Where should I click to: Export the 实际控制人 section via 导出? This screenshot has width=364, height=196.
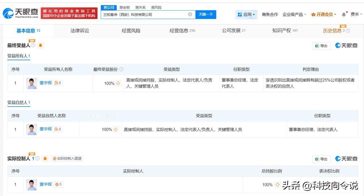pyautogui.click(x=321, y=159)
